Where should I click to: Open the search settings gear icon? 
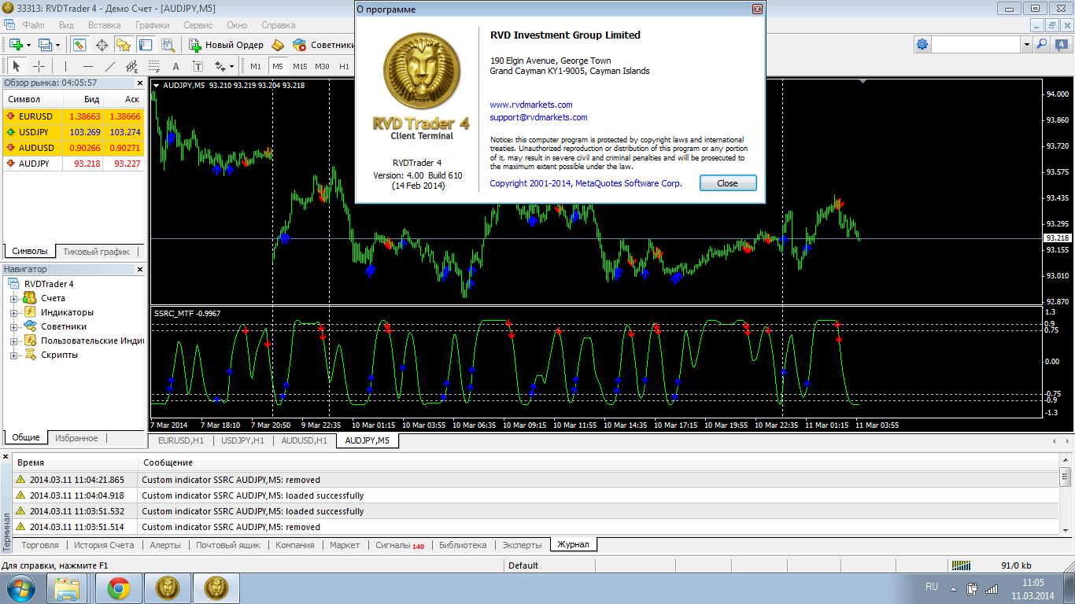pyautogui.click(x=922, y=45)
